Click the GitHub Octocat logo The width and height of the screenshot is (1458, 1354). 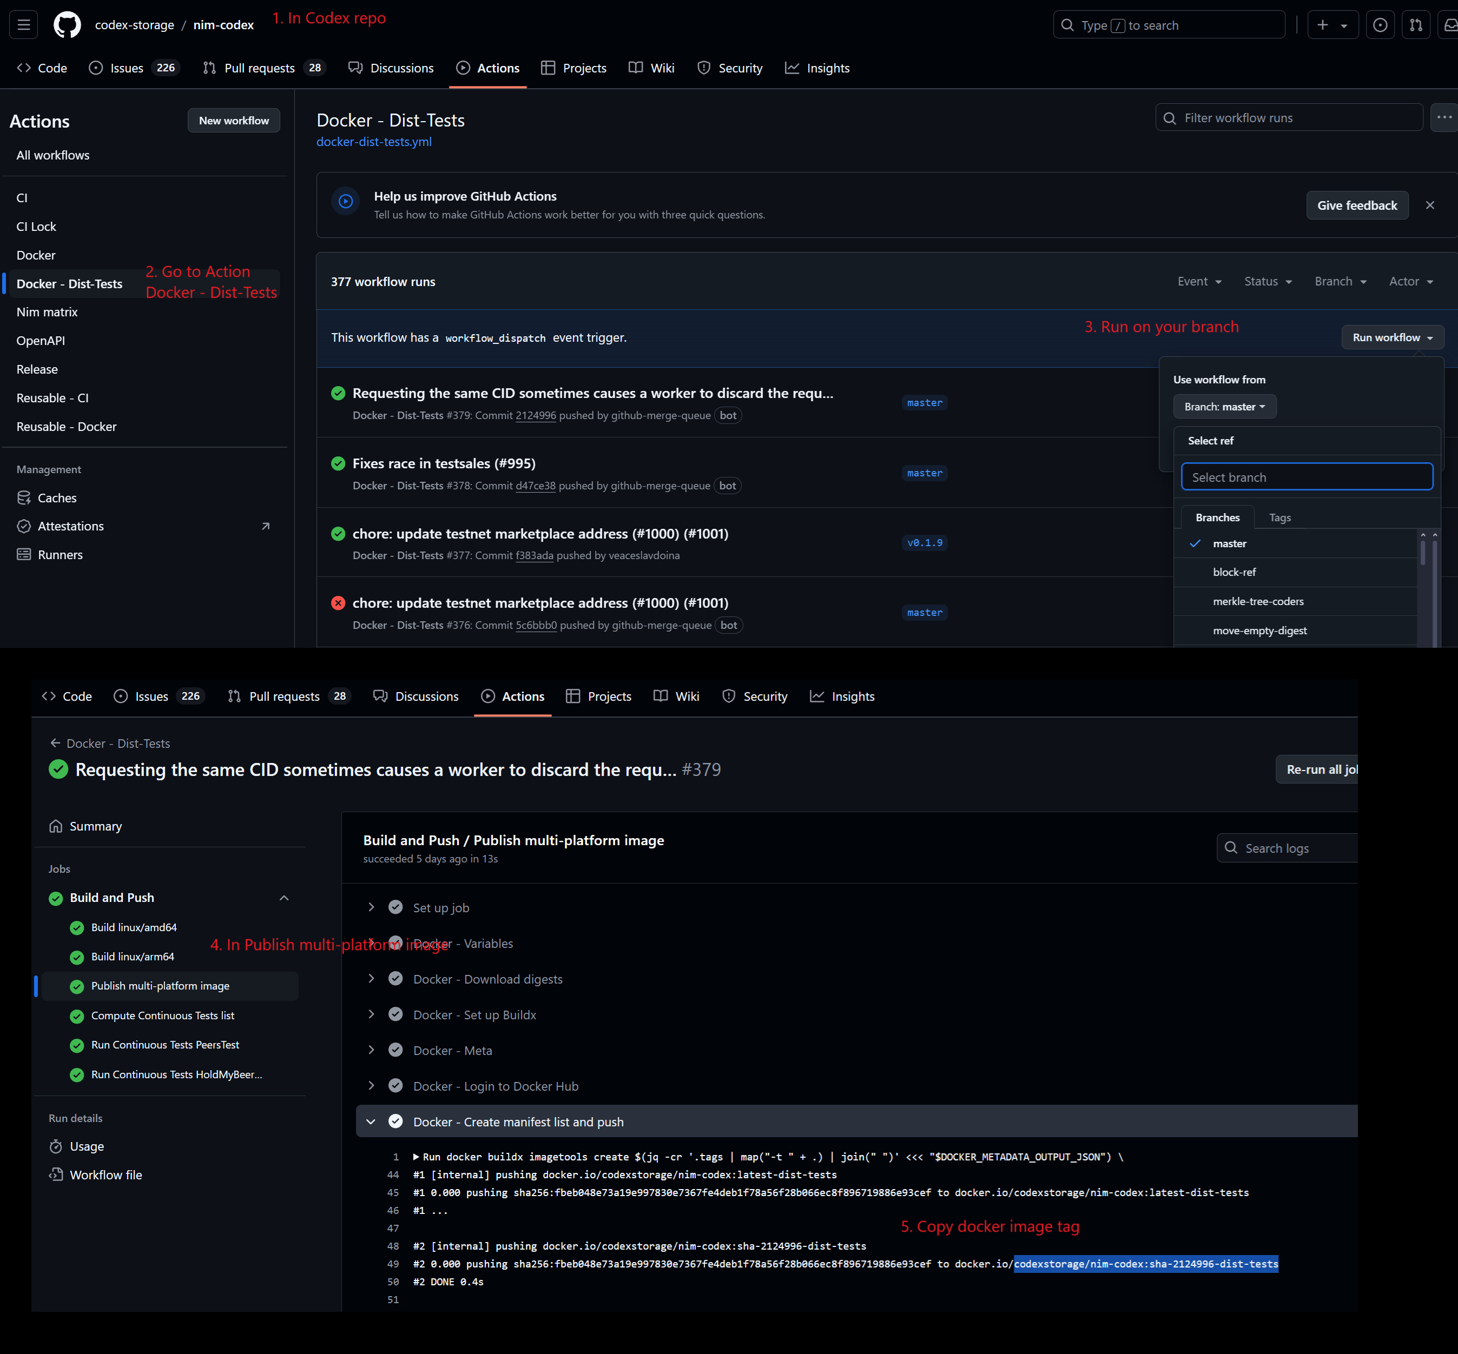point(67,25)
